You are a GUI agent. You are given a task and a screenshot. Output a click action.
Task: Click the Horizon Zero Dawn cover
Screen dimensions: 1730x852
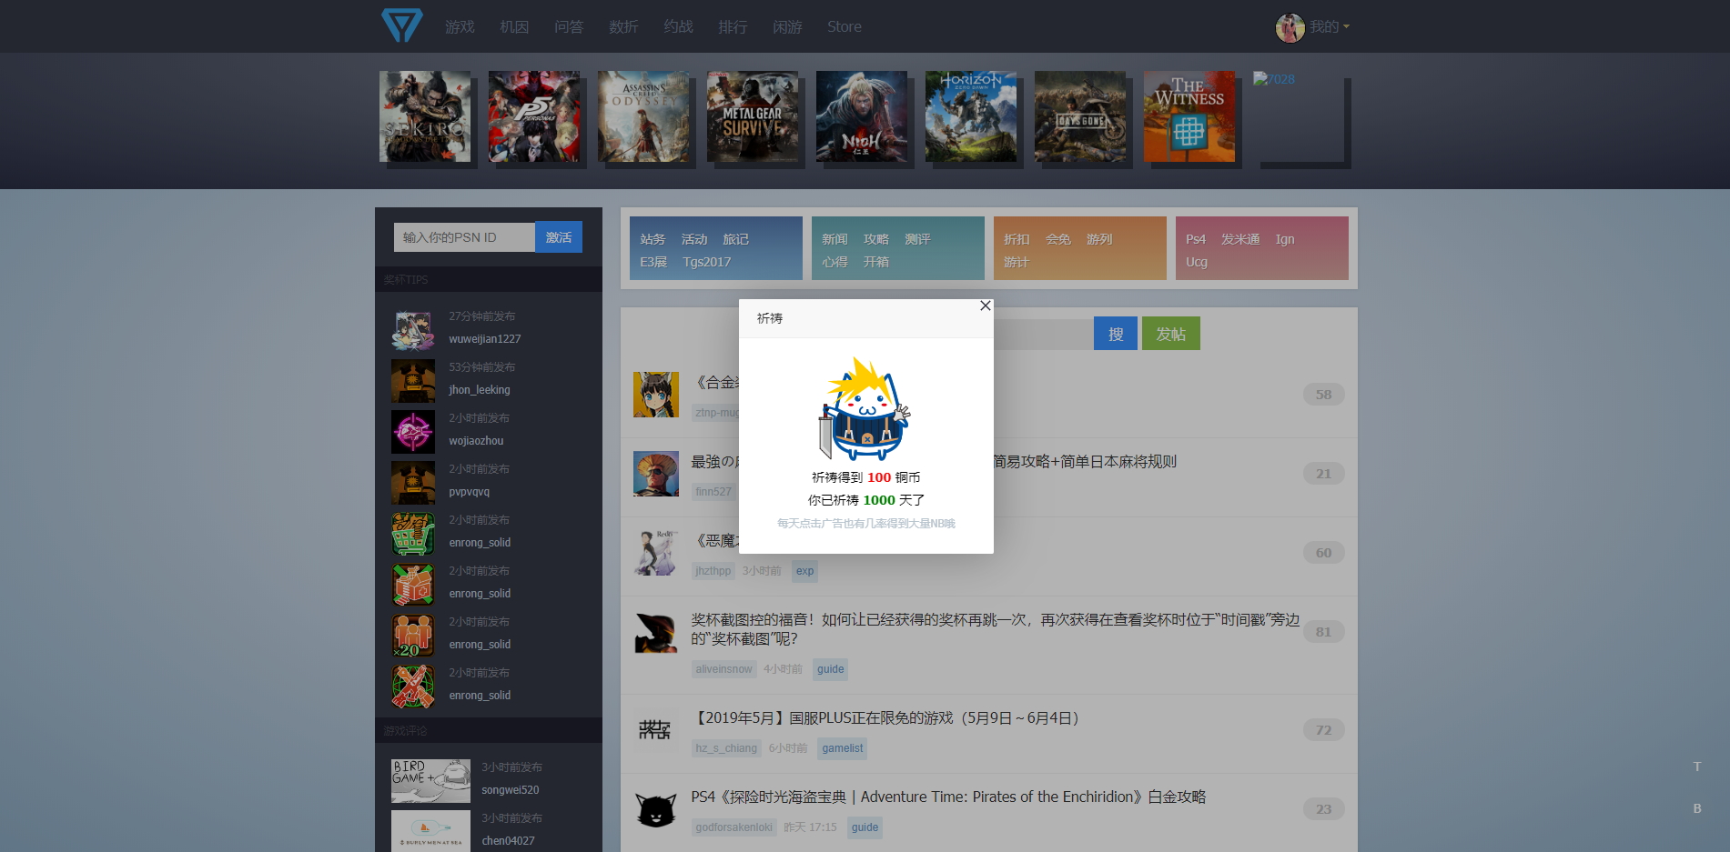click(970, 116)
